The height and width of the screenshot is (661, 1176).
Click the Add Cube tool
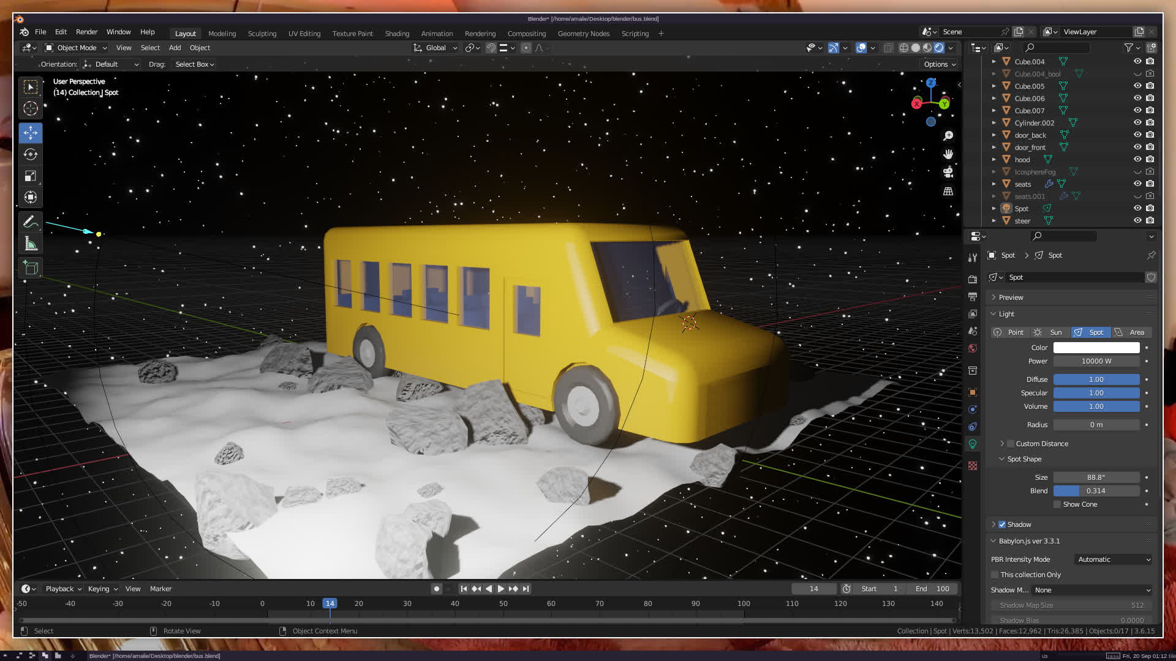click(x=31, y=267)
